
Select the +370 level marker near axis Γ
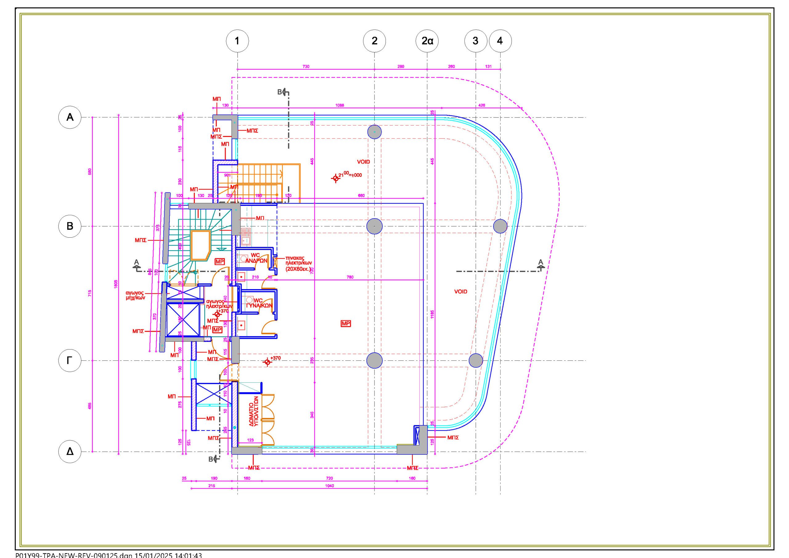coord(267,362)
